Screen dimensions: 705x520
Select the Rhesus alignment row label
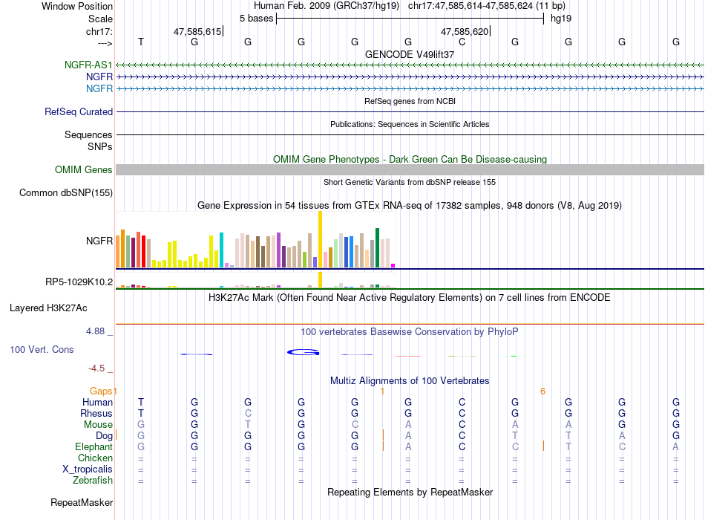[x=96, y=413]
